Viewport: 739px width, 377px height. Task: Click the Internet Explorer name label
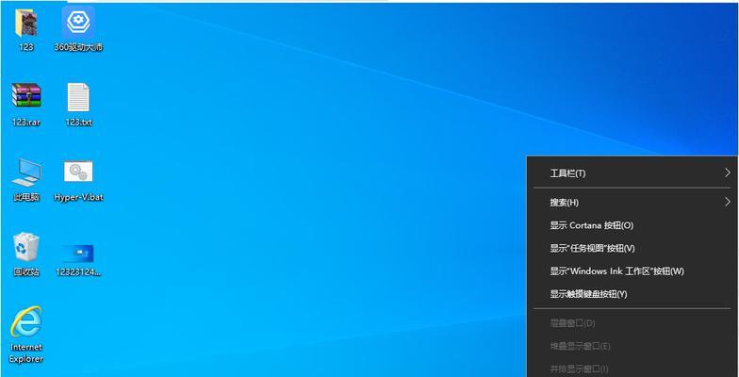(26, 352)
